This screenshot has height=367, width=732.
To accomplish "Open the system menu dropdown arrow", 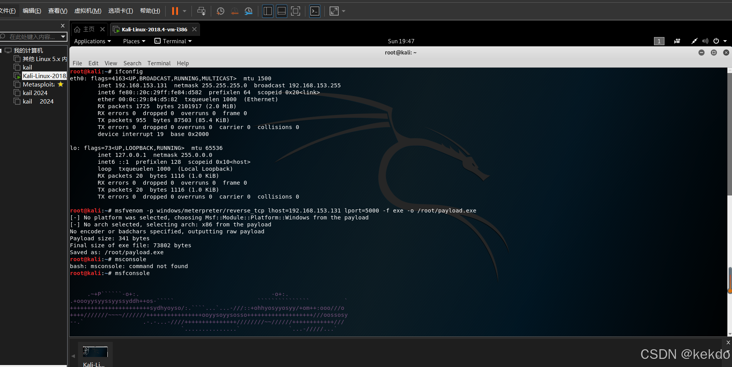I will (x=725, y=41).
